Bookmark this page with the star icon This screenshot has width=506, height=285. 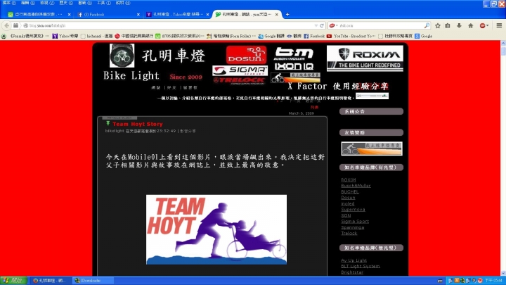pos(438,25)
